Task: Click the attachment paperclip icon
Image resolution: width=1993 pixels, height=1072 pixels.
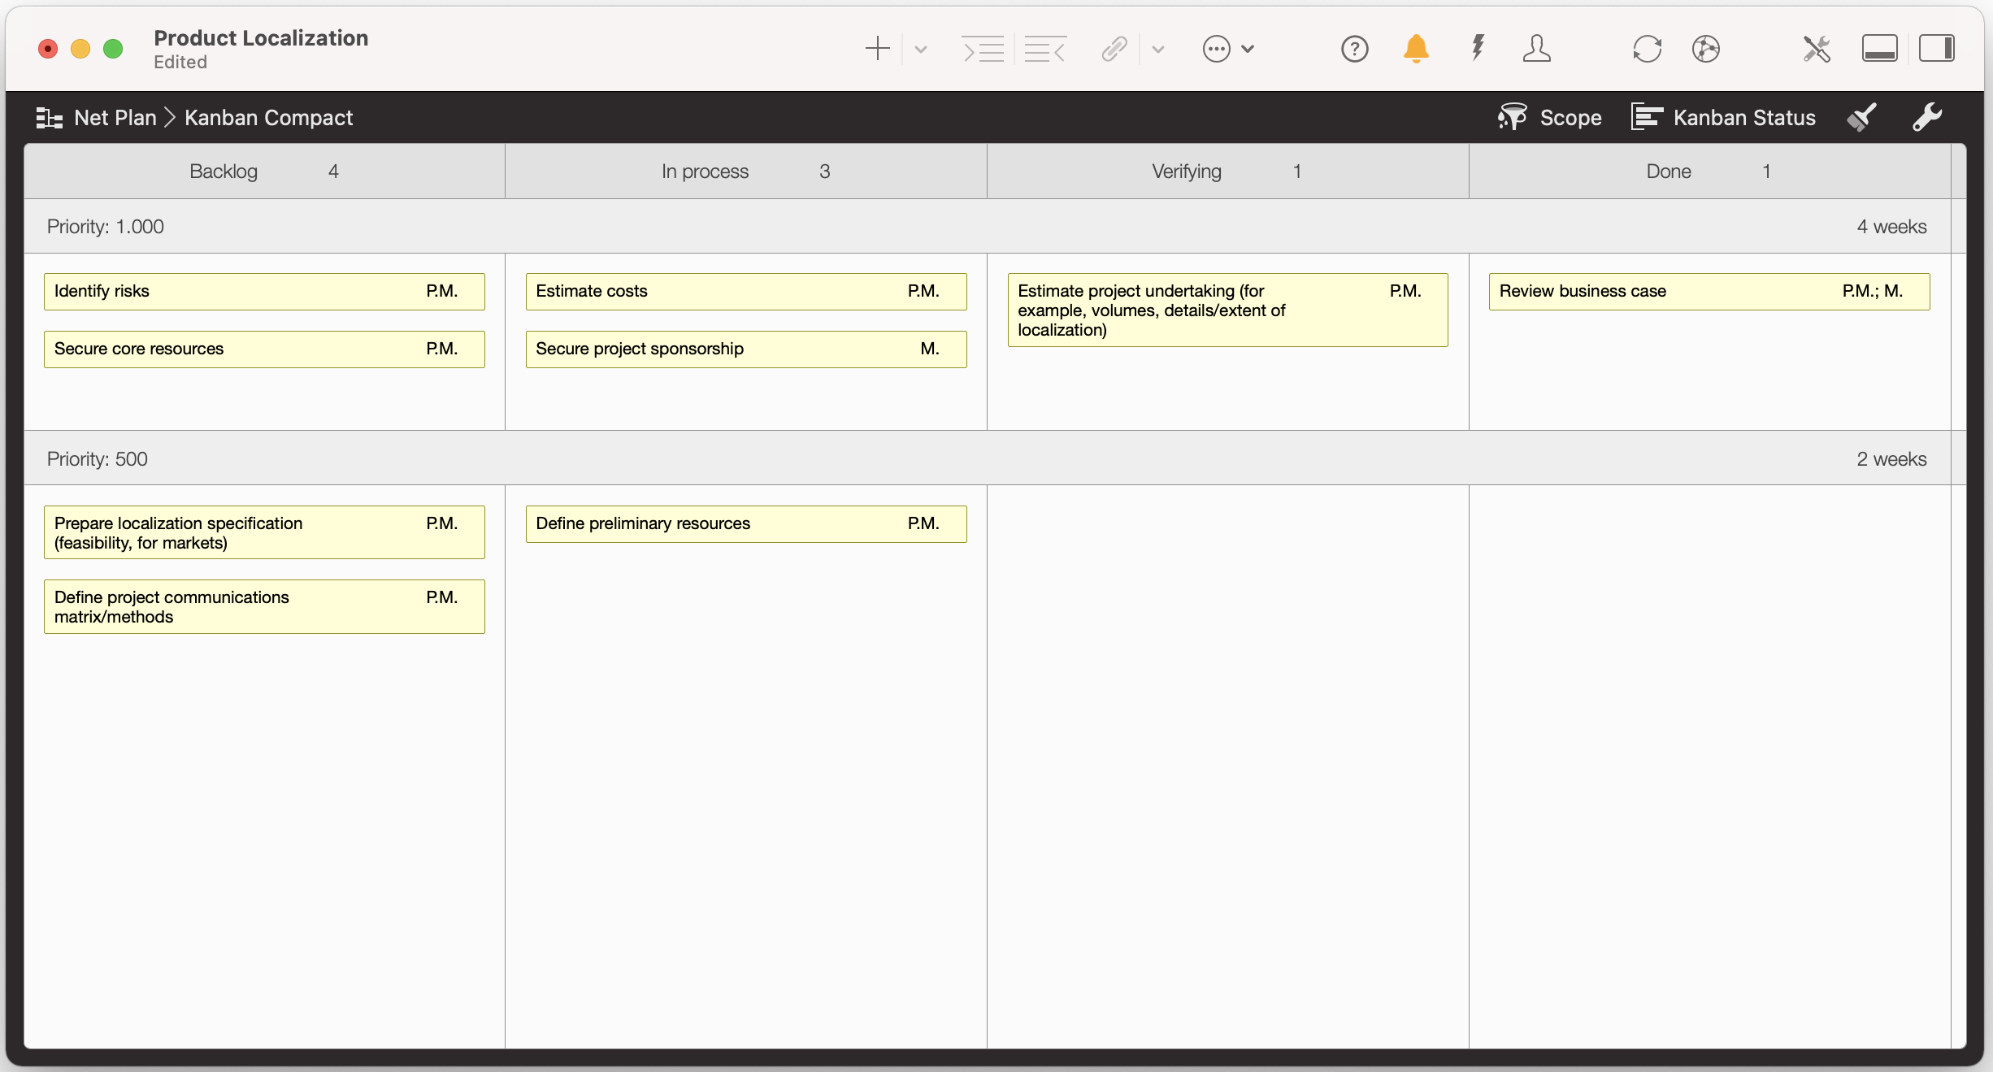Action: (x=1114, y=49)
